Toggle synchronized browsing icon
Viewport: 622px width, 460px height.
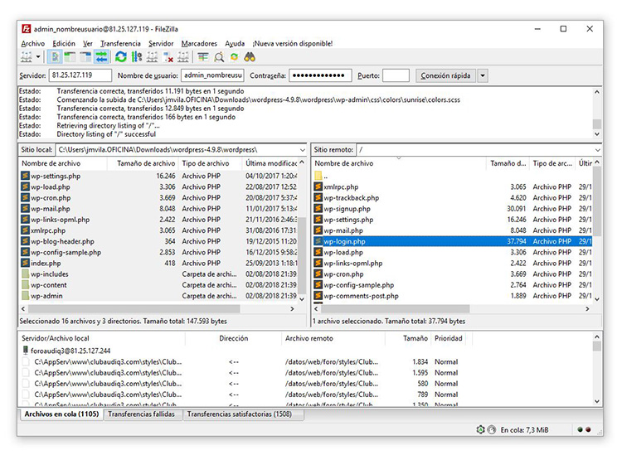234,57
